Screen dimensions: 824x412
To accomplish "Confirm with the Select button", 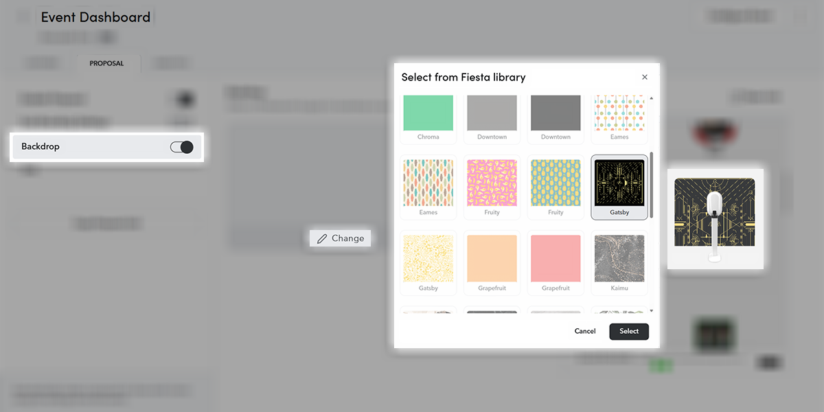I will pos(629,332).
